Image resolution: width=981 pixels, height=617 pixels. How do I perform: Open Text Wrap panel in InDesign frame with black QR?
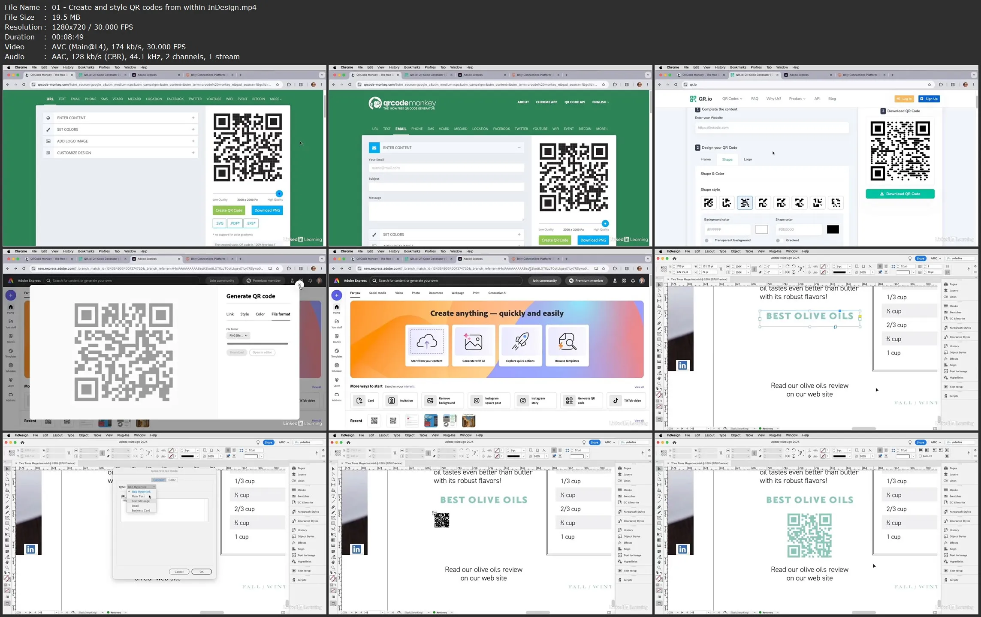[x=628, y=571]
